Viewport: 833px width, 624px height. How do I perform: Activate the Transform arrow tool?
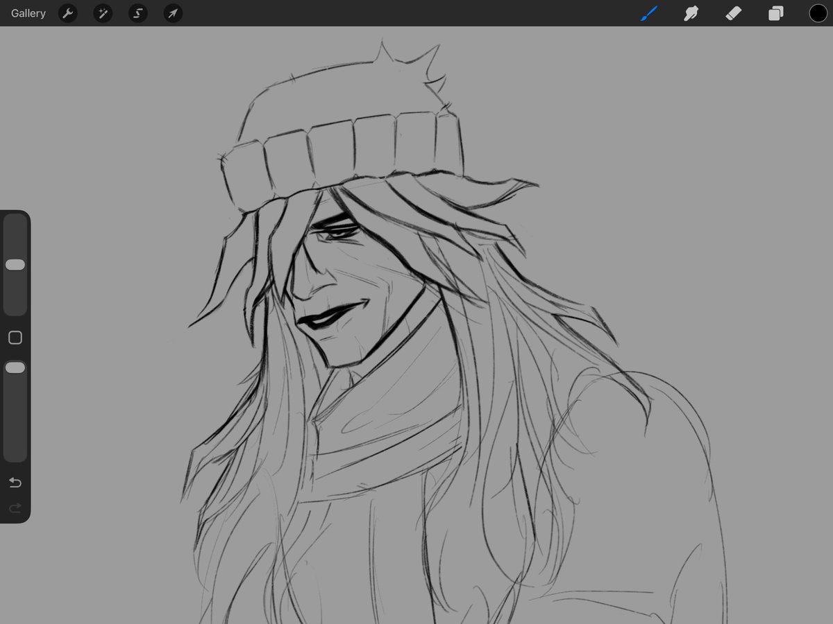click(x=173, y=13)
